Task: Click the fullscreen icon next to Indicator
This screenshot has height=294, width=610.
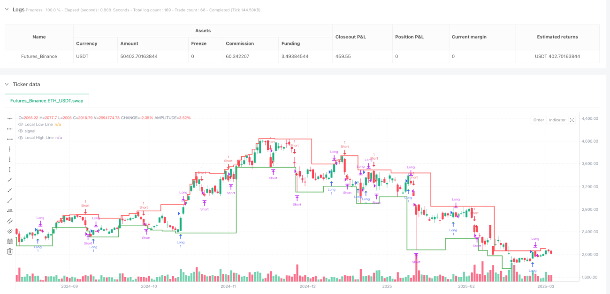Action: [x=572, y=120]
